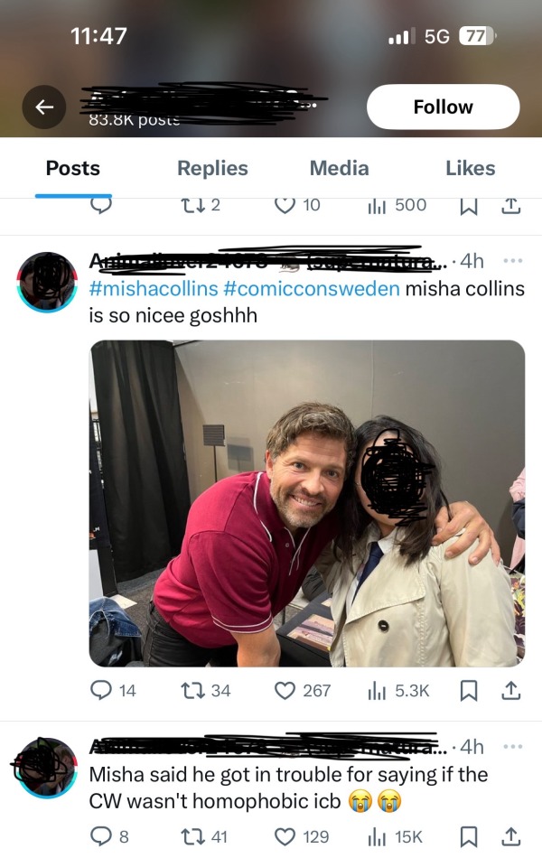
Task: Tap the back arrow button
Action: click(44, 107)
